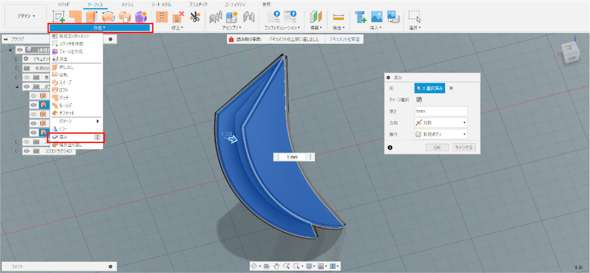Toggle the hidden eye on the スケッチ folder

coord(27,142)
